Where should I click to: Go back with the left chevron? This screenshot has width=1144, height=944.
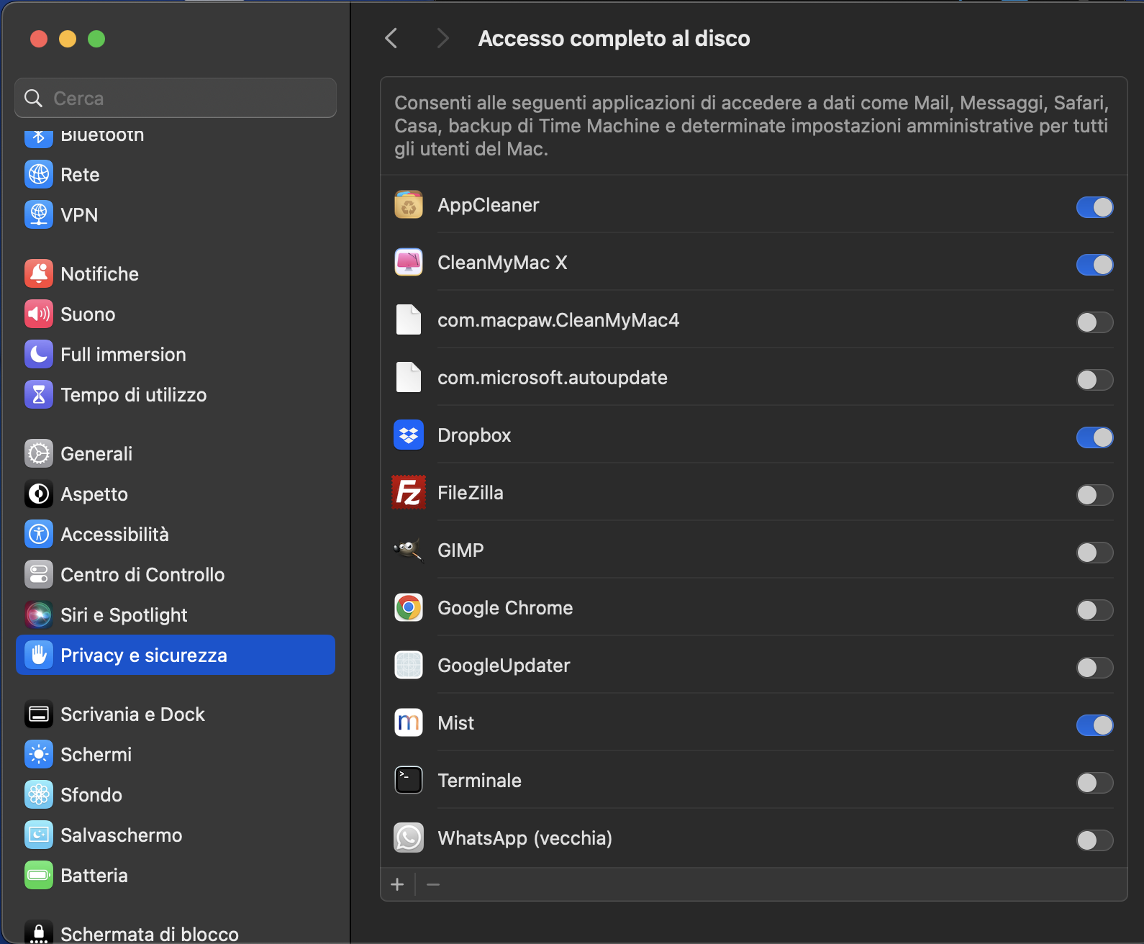coord(391,38)
